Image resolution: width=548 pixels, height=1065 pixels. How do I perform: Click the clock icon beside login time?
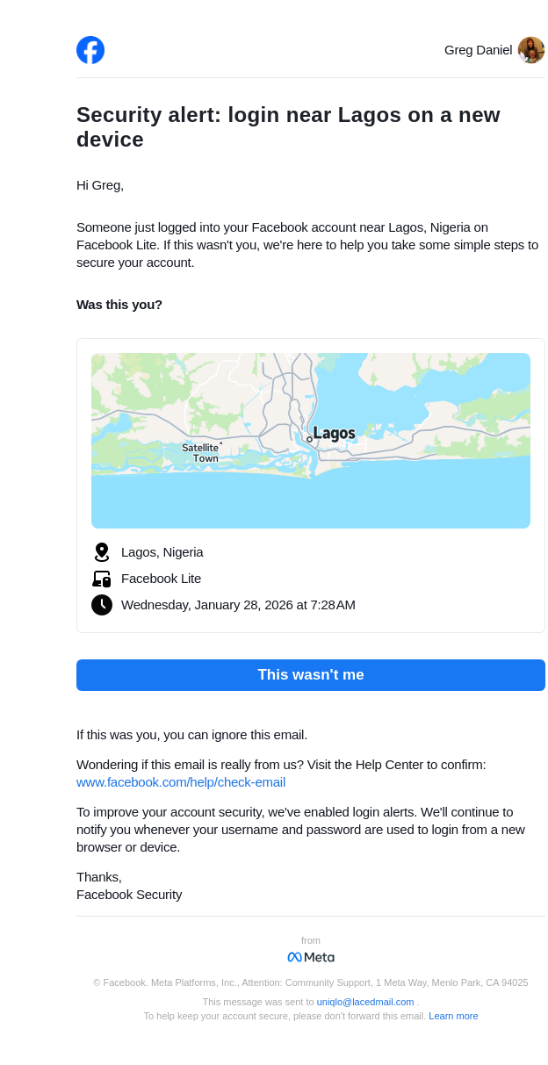tap(102, 605)
